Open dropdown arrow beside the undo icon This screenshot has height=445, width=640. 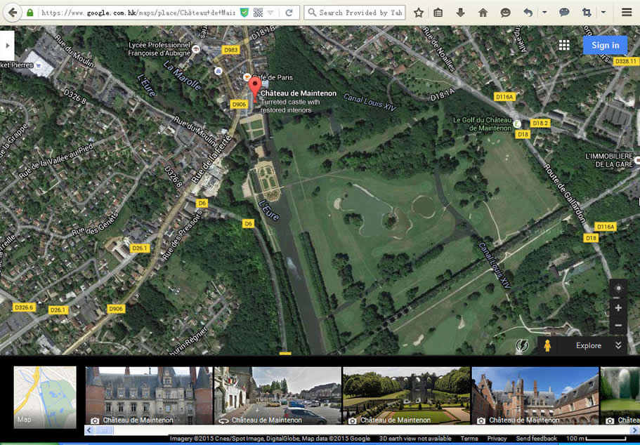tap(544, 13)
